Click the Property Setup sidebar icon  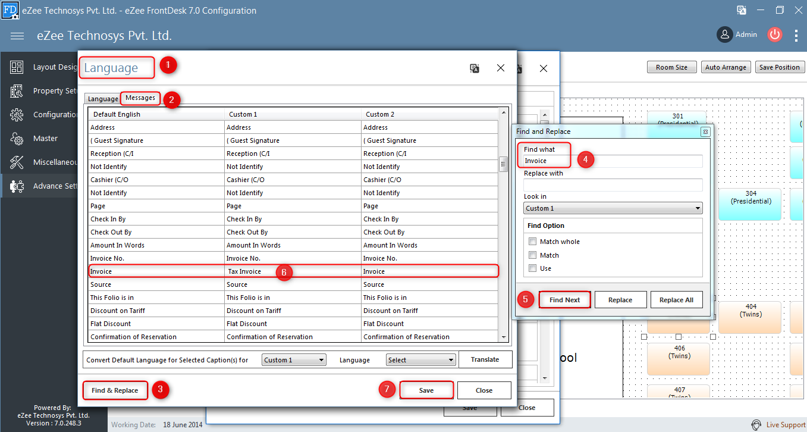17,91
